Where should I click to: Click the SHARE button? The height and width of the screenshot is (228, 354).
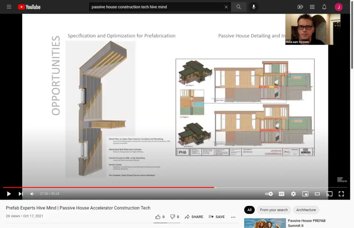194,217
